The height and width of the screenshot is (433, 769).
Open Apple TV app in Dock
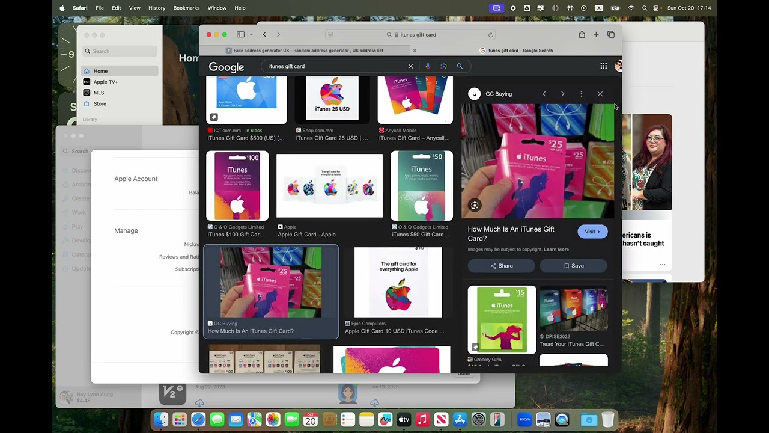(404, 420)
